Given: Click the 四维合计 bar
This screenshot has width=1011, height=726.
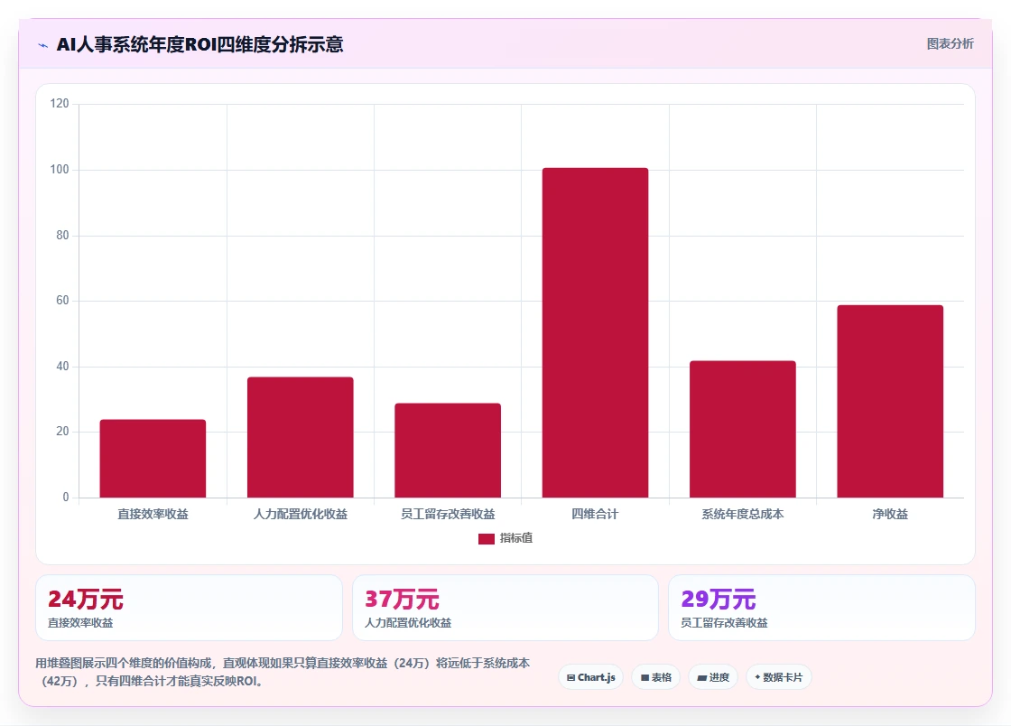Looking at the screenshot, I should point(595,332).
